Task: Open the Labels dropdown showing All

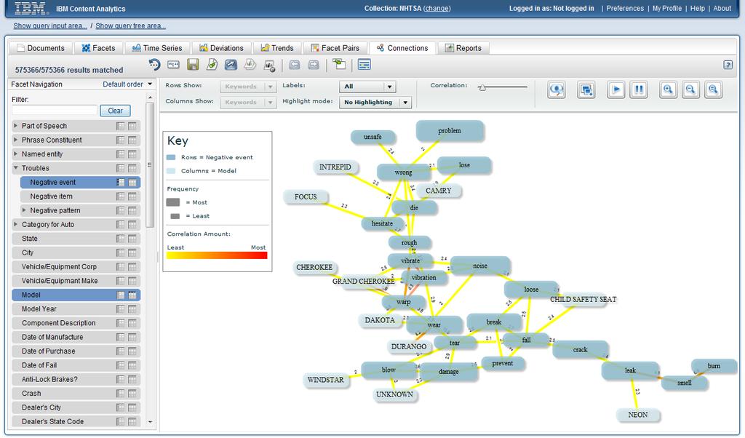Action: pos(367,87)
